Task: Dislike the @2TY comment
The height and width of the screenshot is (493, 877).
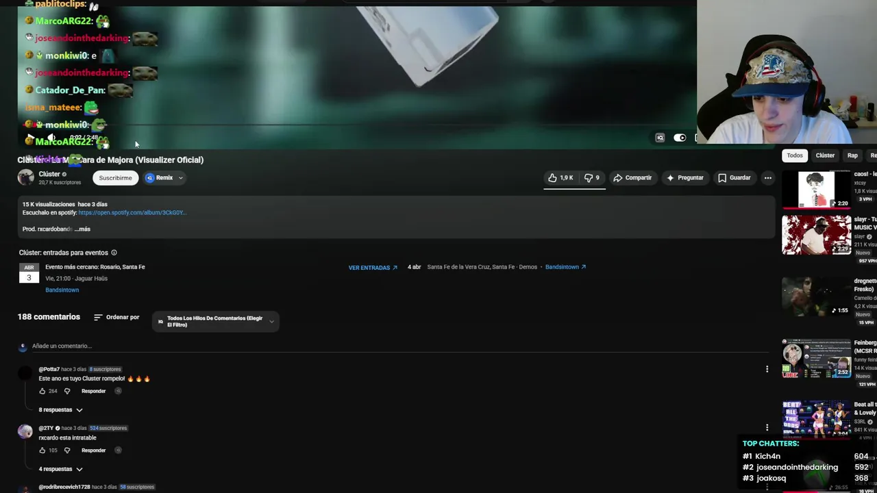Action: [67, 451]
